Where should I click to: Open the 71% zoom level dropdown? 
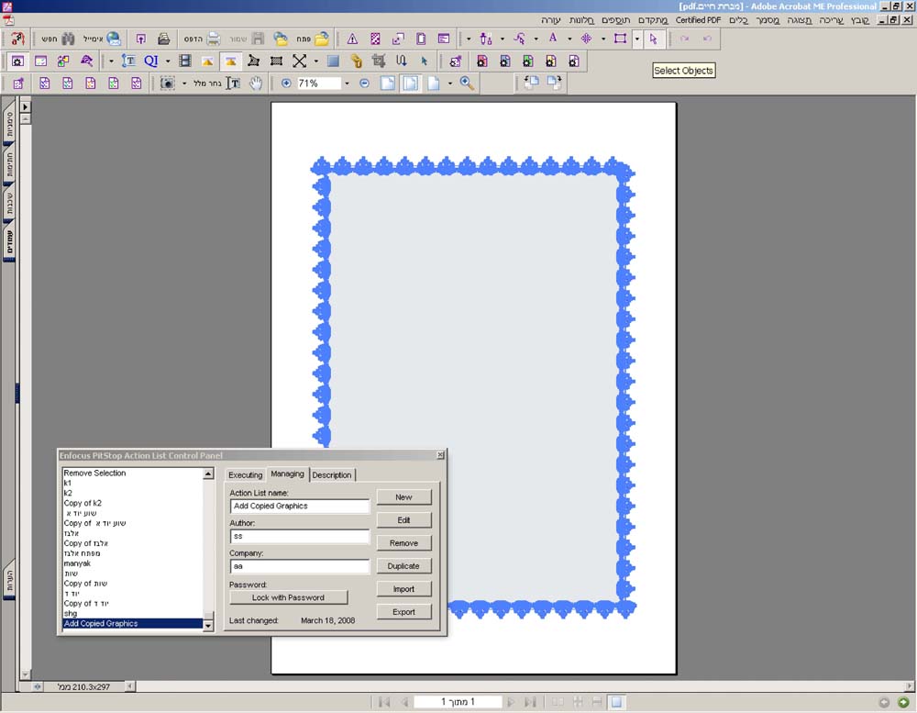pos(347,84)
